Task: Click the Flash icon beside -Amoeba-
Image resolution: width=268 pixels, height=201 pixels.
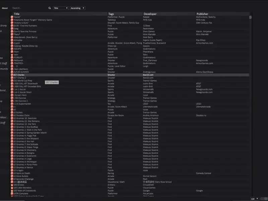Action: tap(12, 40)
